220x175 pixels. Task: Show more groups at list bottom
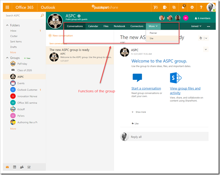pos(13,129)
